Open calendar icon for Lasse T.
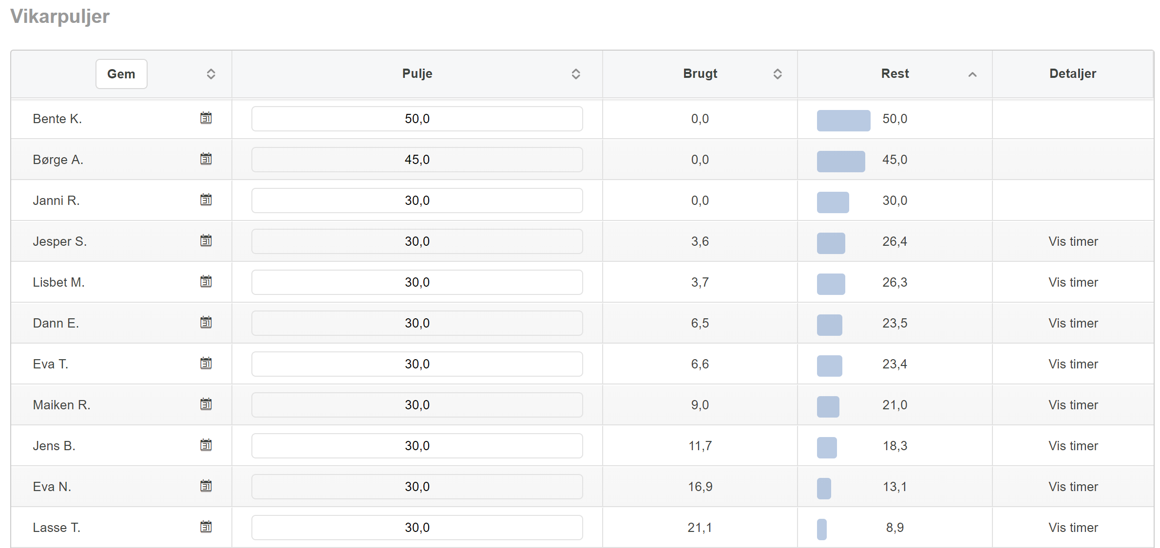Image resolution: width=1160 pixels, height=548 pixels. pyautogui.click(x=206, y=527)
